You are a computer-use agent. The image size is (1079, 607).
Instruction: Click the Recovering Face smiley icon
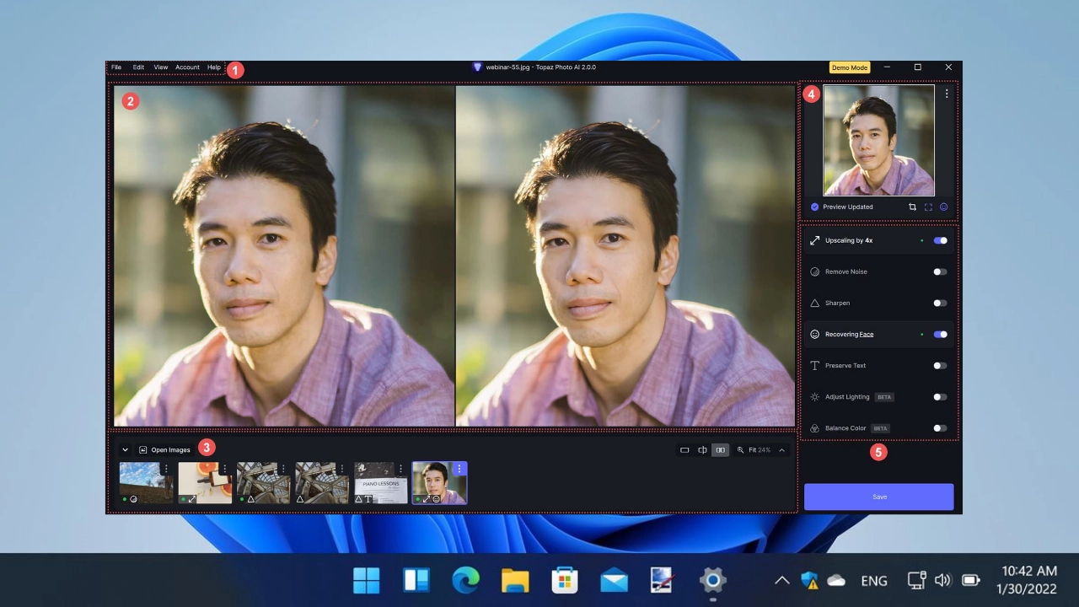tap(815, 334)
